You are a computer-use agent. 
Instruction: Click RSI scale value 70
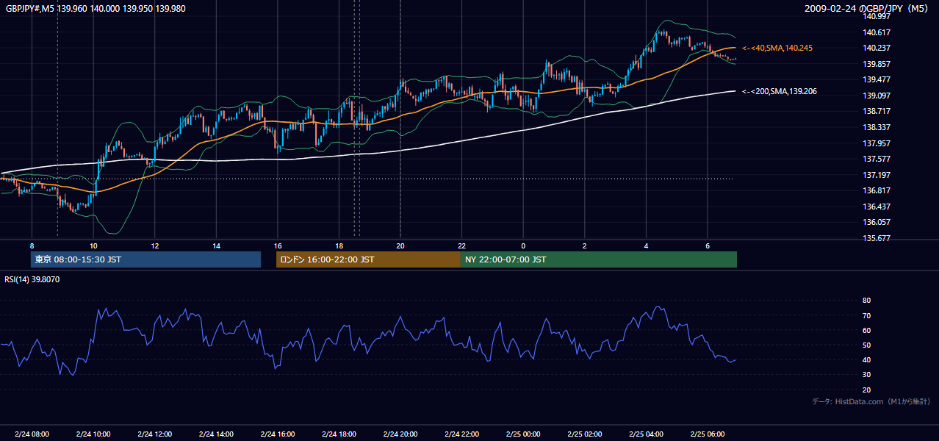click(867, 315)
